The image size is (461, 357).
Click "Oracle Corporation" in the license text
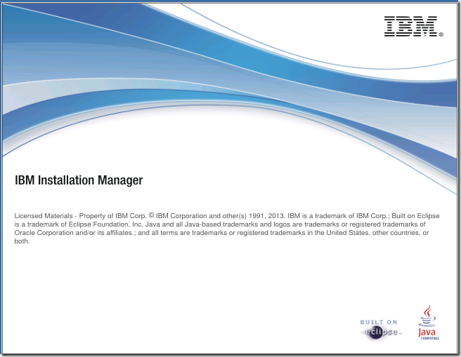pos(45,233)
